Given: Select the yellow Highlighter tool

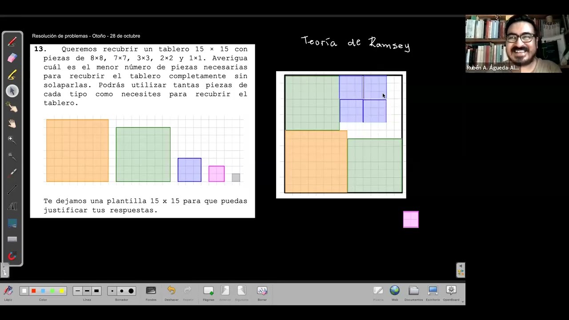Looking at the screenshot, I should tap(12, 75).
